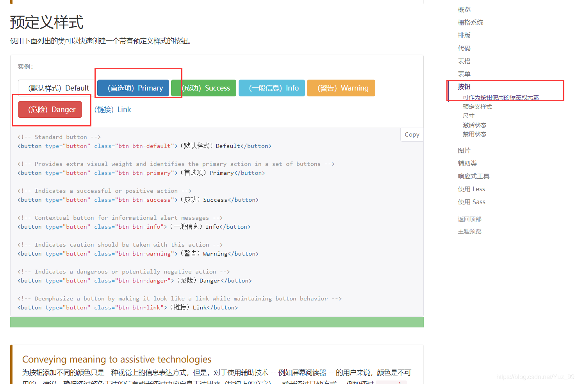
Task: Open 图片 in the sidebar
Action: pos(464,150)
